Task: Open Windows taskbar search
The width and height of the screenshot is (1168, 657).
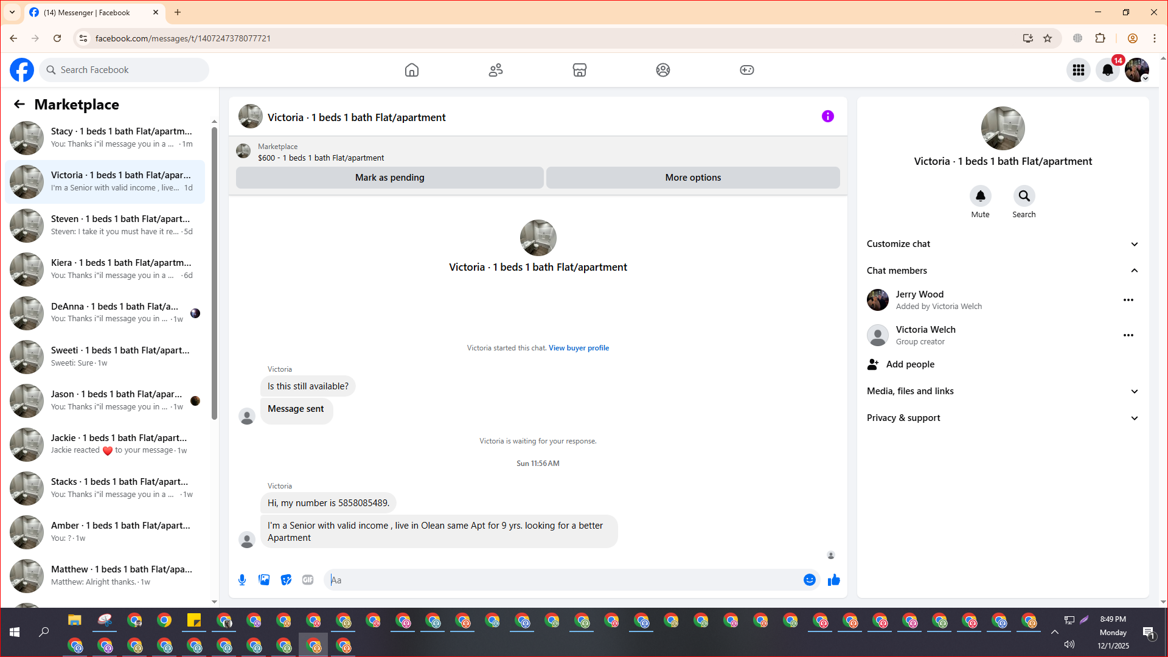Action: pyautogui.click(x=44, y=632)
